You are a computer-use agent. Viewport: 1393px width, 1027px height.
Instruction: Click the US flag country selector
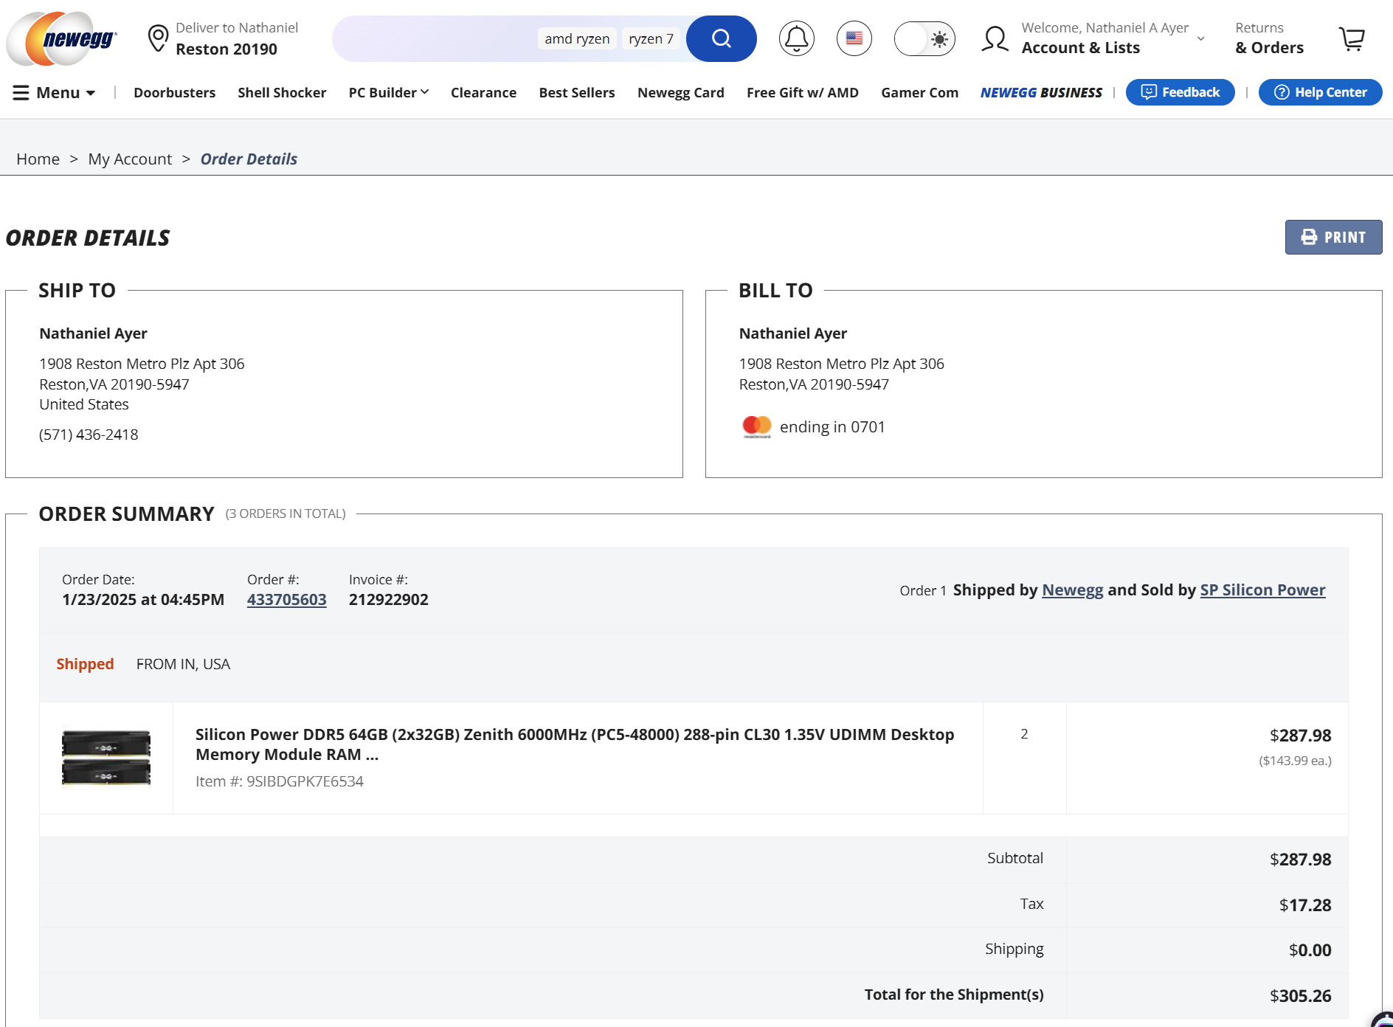click(x=854, y=38)
